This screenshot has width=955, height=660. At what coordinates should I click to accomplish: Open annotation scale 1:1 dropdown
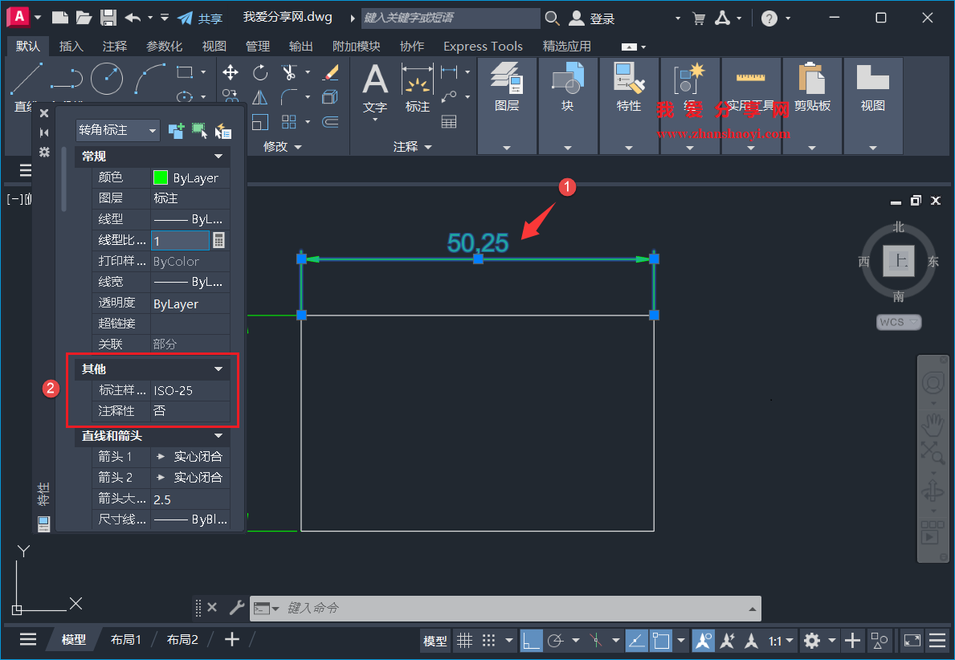pyautogui.click(x=781, y=641)
